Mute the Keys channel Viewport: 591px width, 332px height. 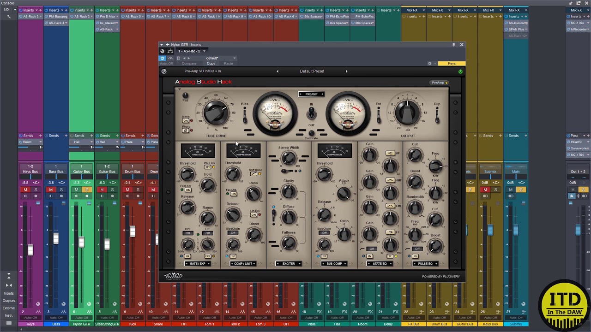(x=25, y=190)
